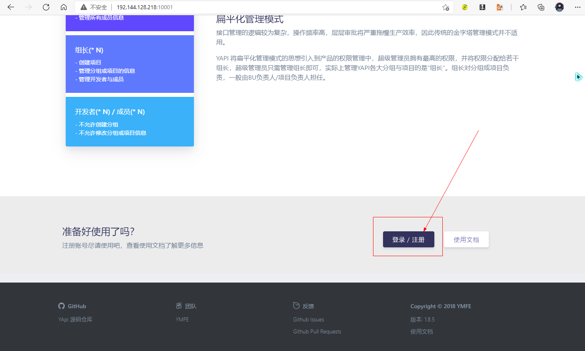The width and height of the screenshot is (585, 351).
Task: Click the 不安全 label in address bar
Action: [x=99, y=7]
